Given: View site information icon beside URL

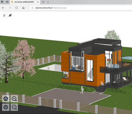Looking at the screenshot, I should tap(32, 8).
